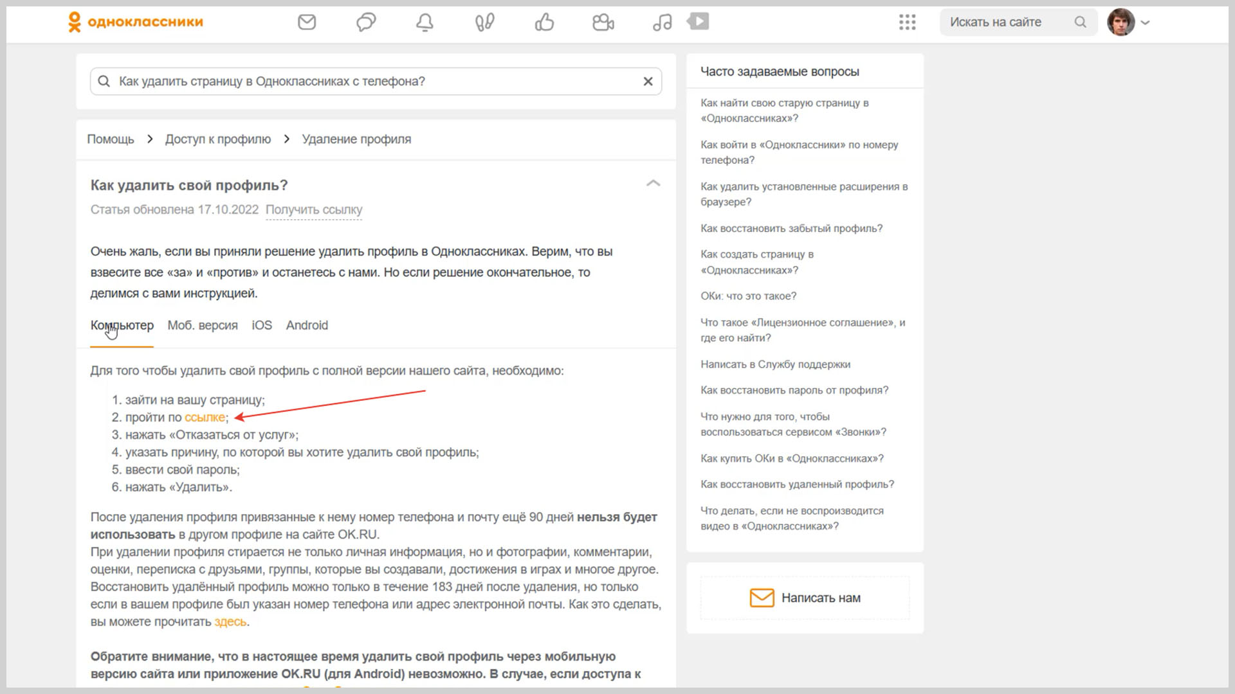Viewport: 1235px width, 694px height.
Task: Click the help search field with query
Action: point(376,82)
